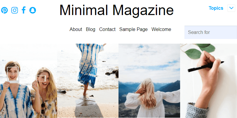Click the Minimal Magazine site title

click(x=116, y=10)
